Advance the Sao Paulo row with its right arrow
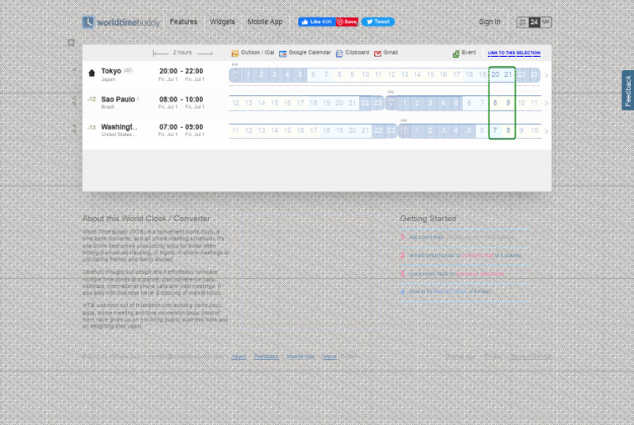The height and width of the screenshot is (425, 634). 546,103
